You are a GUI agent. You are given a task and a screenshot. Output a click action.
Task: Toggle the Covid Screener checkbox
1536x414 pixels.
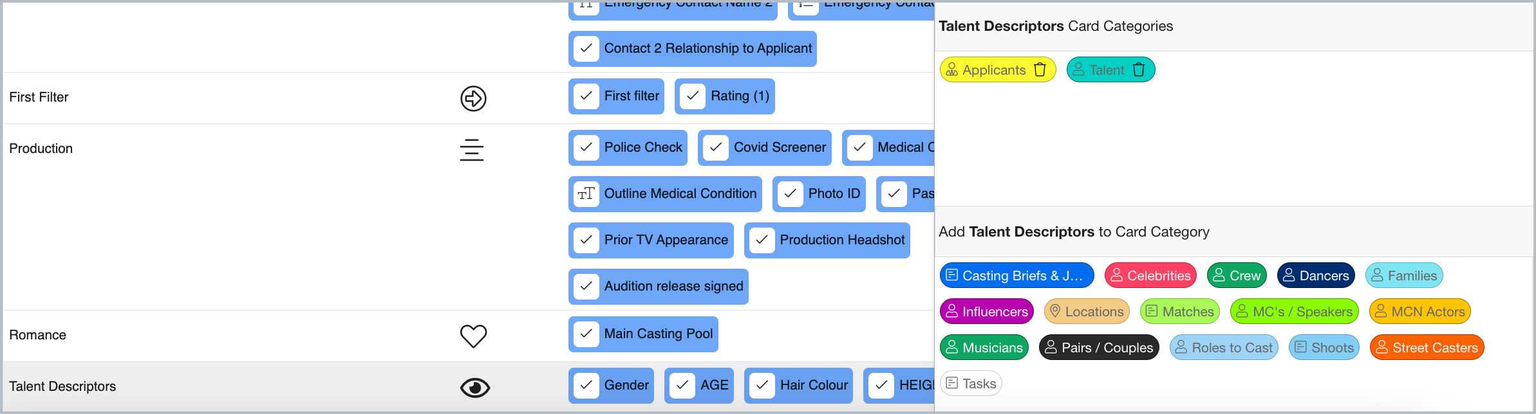click(x=716, y=147)
